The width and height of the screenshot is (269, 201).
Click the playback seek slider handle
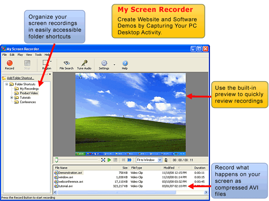point(56,160)
